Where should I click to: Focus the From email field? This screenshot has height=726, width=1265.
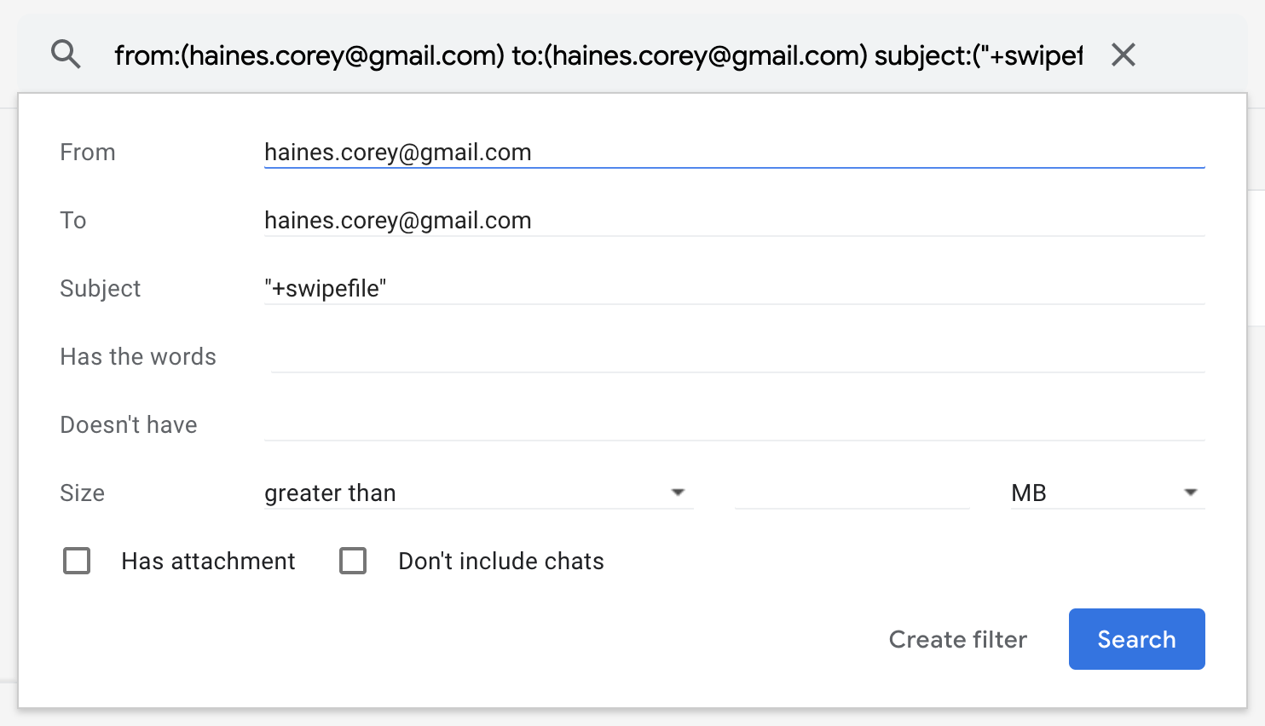point(733,153)
